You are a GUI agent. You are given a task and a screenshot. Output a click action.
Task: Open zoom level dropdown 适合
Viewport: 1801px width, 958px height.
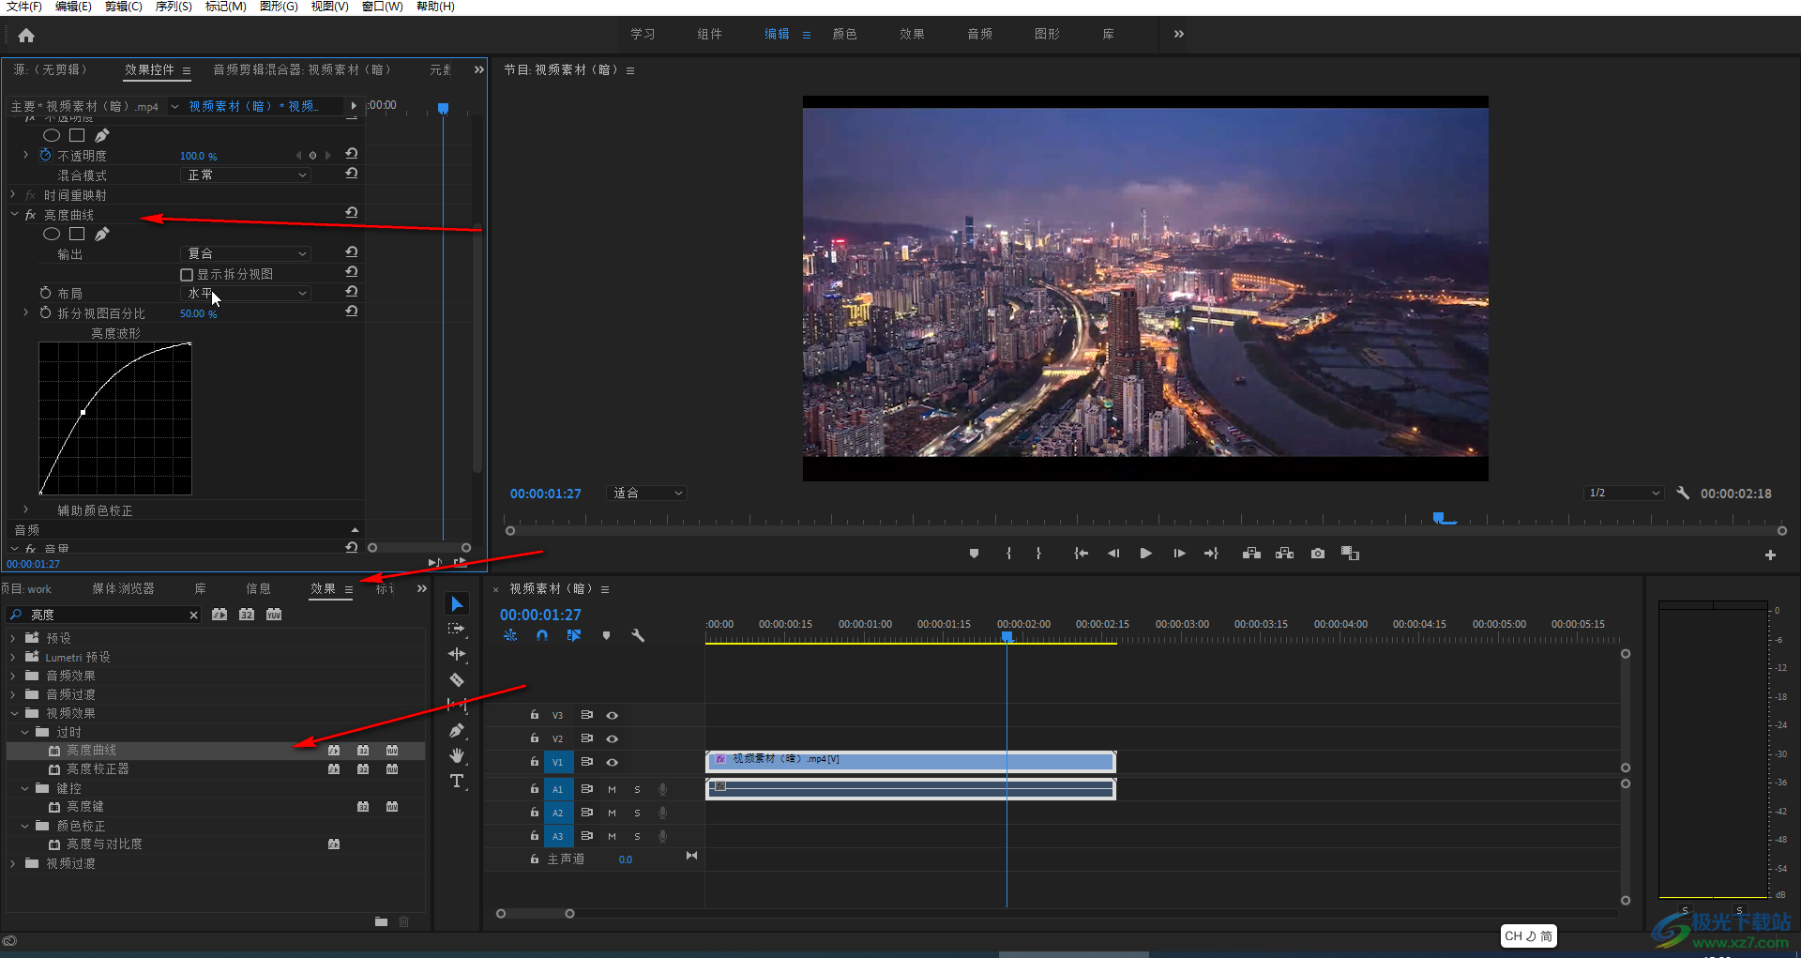(x=647, y=493)
